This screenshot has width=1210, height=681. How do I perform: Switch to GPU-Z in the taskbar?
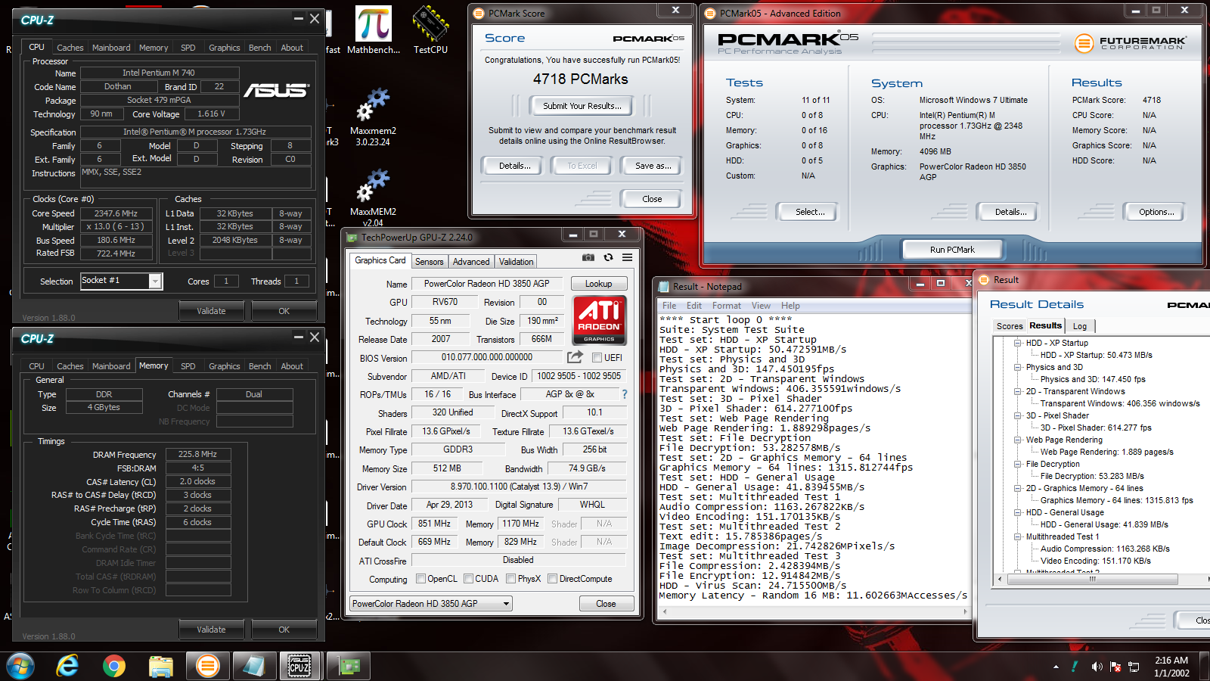[x=348, y=666]
